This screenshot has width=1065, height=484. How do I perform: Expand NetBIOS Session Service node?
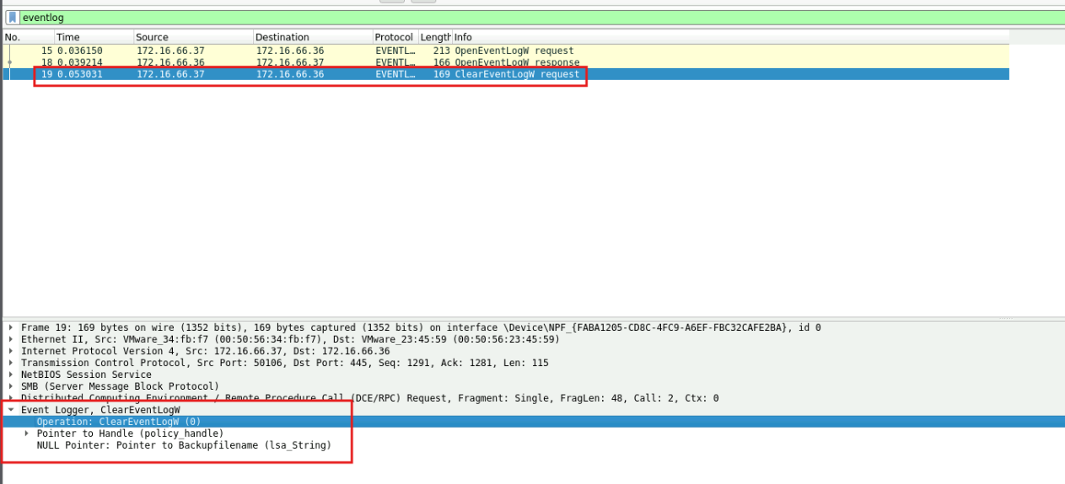pos(12,375)
